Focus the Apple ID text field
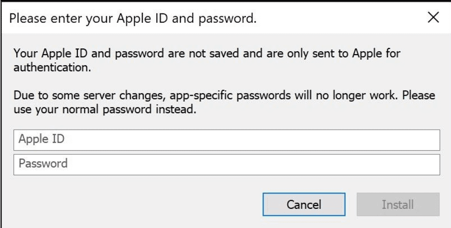Viewport: 451px width, 228px height. (x=227, y=140)
